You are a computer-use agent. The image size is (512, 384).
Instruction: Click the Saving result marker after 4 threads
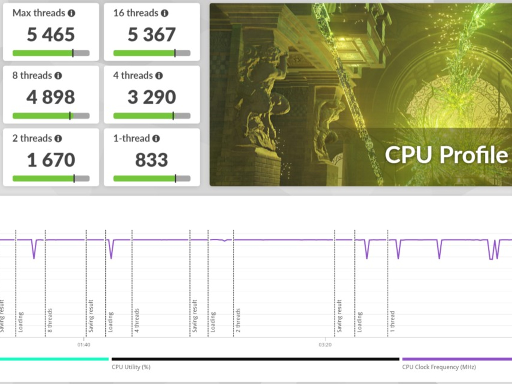coord(194,316)
